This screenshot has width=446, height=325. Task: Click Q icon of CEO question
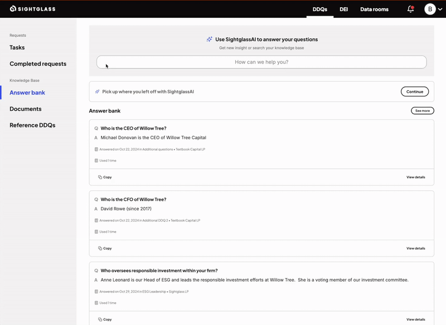pos(96,129)
